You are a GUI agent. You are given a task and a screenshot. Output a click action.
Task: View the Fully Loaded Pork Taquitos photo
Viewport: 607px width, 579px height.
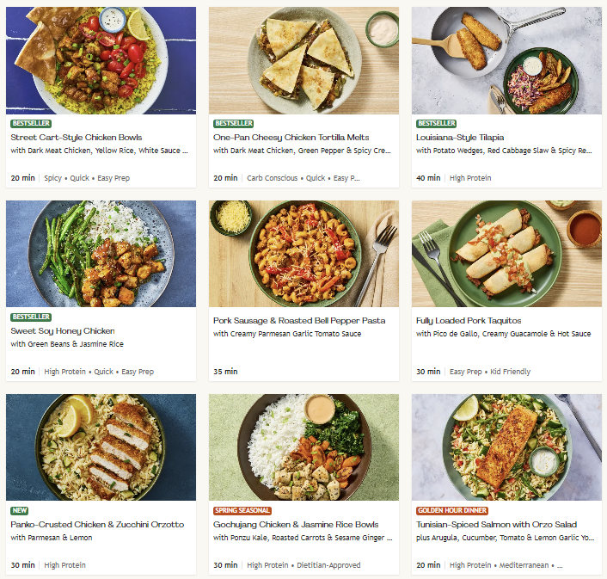pos(506,254)
